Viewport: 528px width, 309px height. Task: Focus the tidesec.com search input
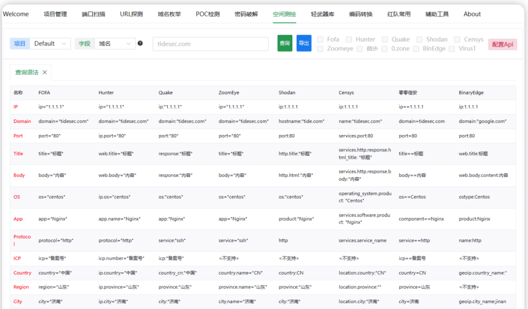[210, 44]
